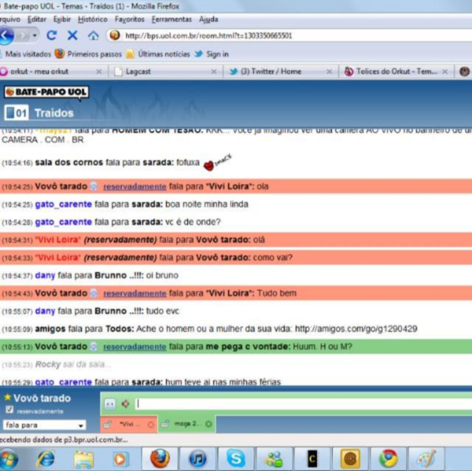Open the Ferramentas menu
472x471 pixels.
[x=171, y=19]
